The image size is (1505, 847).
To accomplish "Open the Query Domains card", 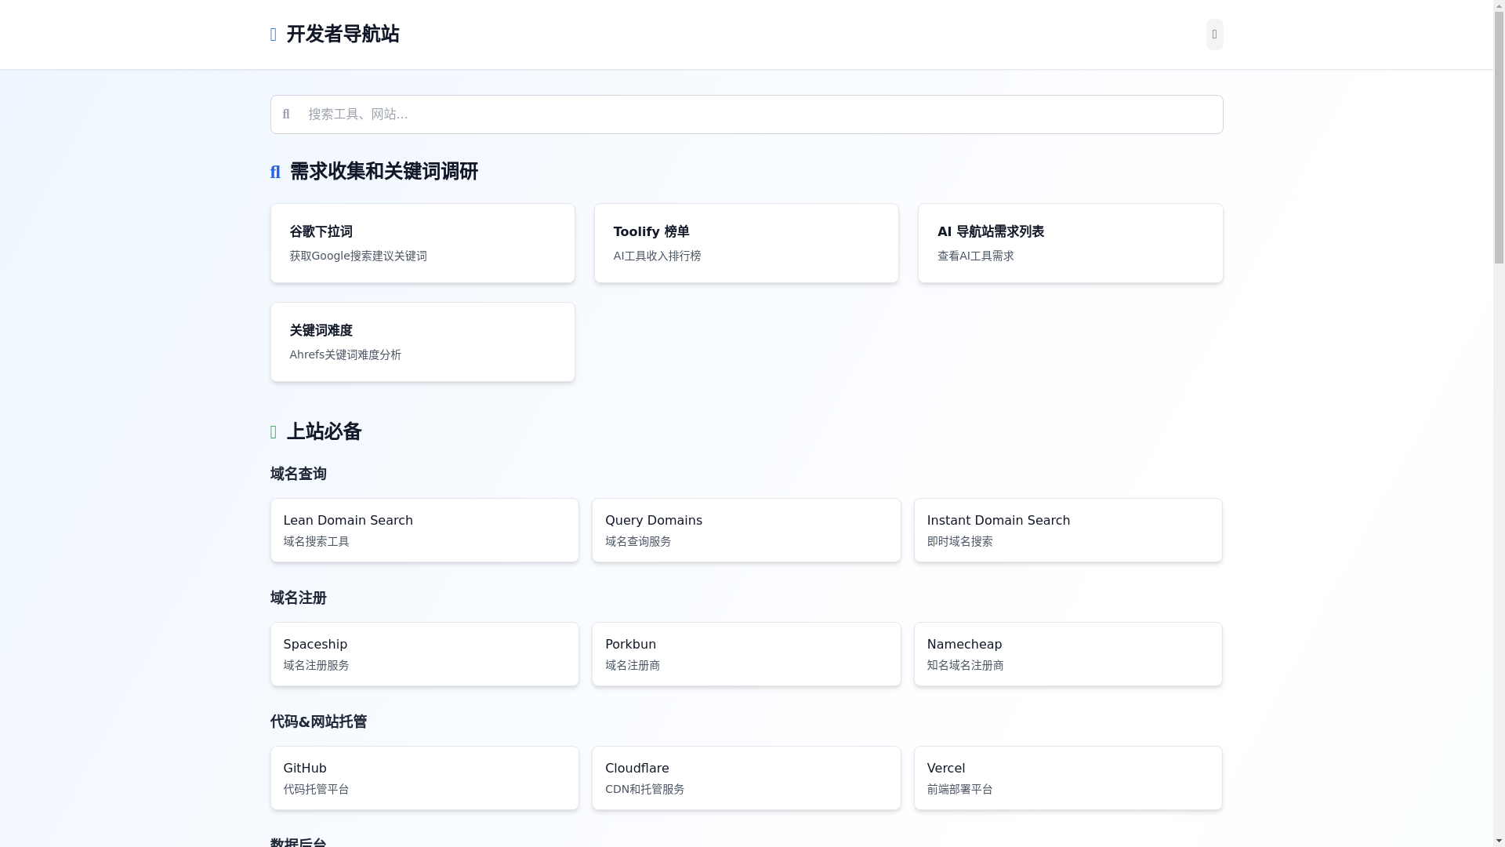I will (746, 530).
